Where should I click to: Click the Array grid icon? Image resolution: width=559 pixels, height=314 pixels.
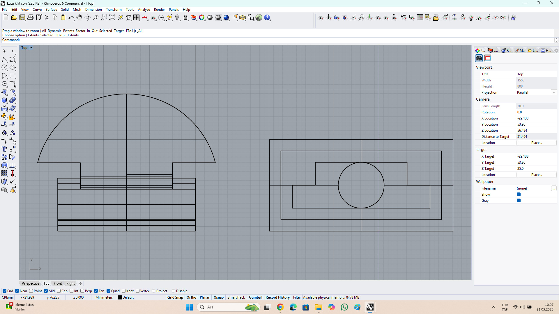point(4,174)
